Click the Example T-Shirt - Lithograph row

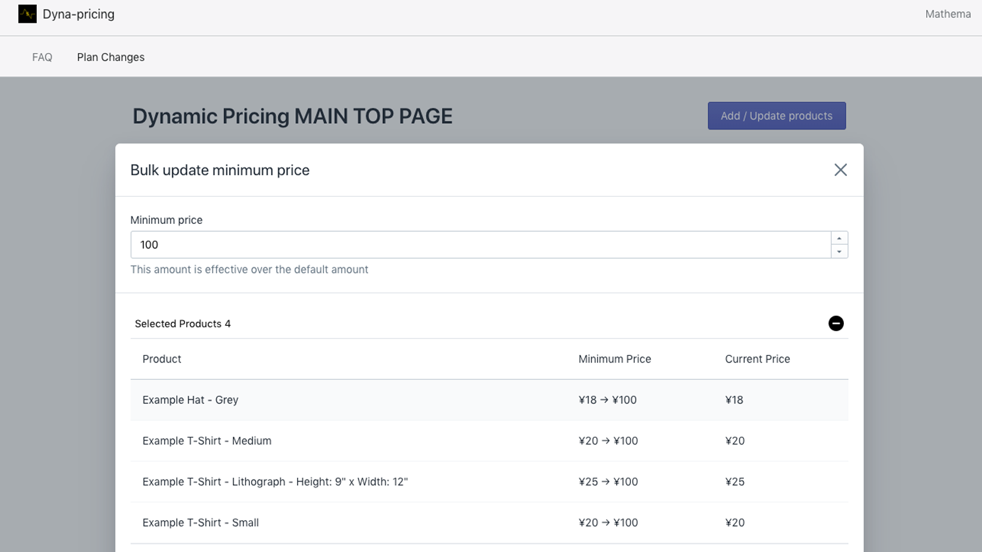point(275,482)
